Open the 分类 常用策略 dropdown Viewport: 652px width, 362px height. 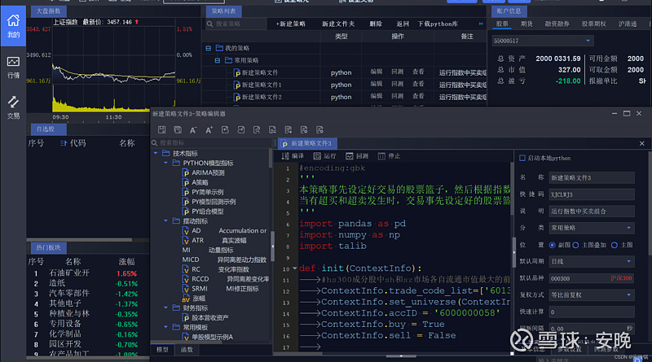point(592,227)
